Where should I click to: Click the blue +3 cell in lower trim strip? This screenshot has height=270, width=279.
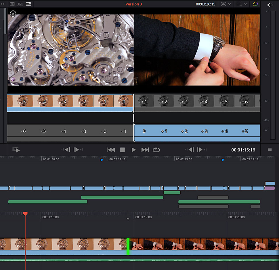(205, 131)
